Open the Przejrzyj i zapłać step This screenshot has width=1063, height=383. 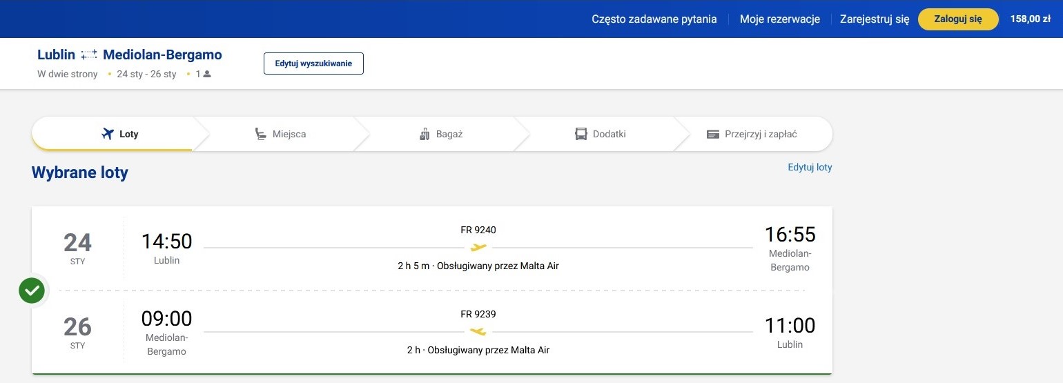pyautogui.click(x=752, y=134)
